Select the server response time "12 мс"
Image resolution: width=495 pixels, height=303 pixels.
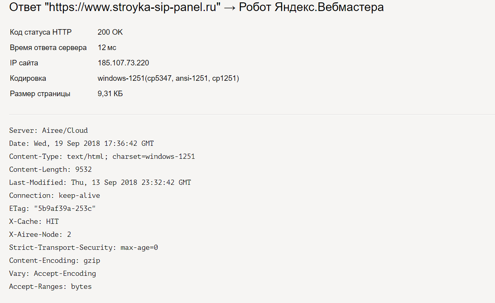(x=107, y=48)
